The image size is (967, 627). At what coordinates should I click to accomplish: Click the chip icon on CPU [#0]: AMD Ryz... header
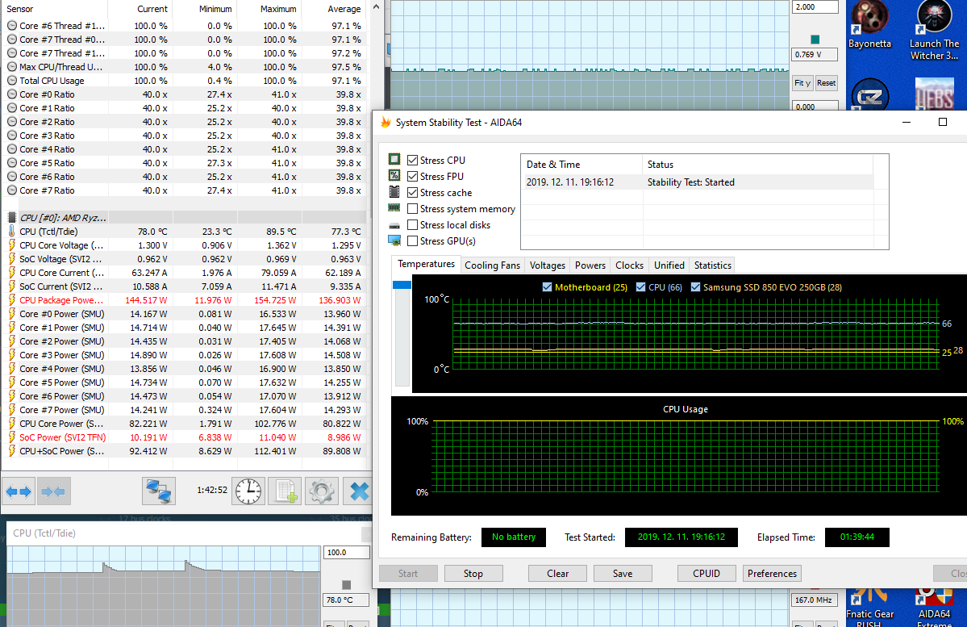[x=12, y=217]
